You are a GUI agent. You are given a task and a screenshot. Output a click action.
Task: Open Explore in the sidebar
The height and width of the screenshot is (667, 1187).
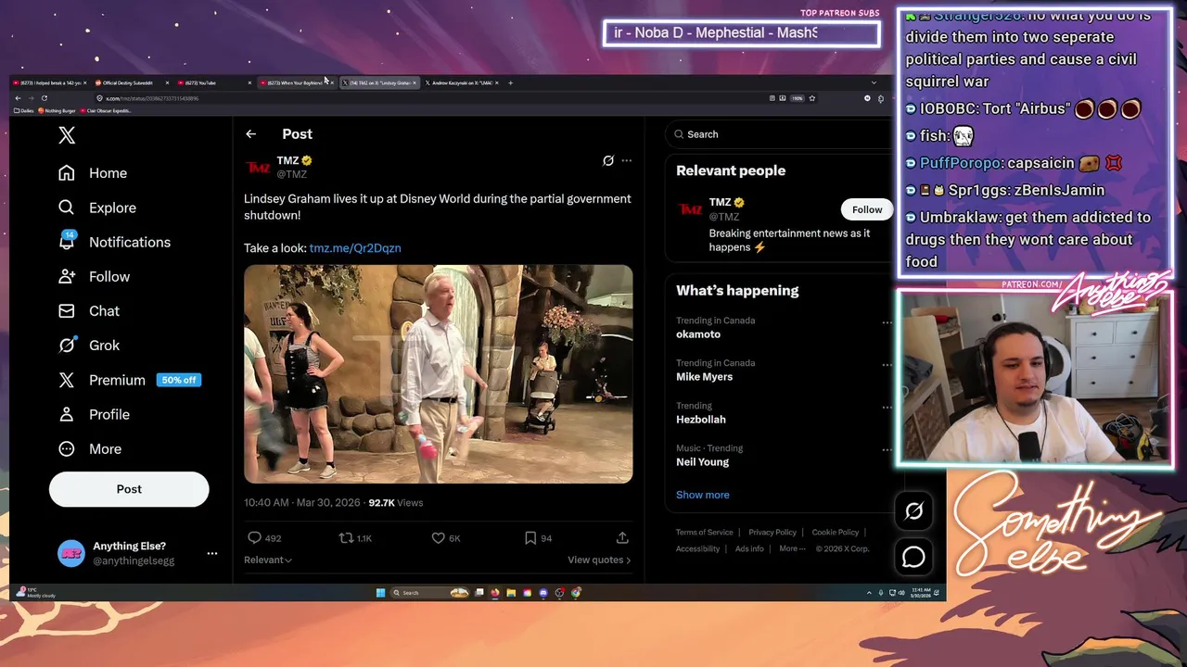(x=97, y=208)
